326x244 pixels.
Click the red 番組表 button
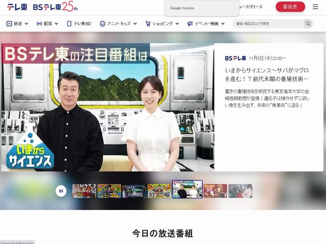point(290,7)
